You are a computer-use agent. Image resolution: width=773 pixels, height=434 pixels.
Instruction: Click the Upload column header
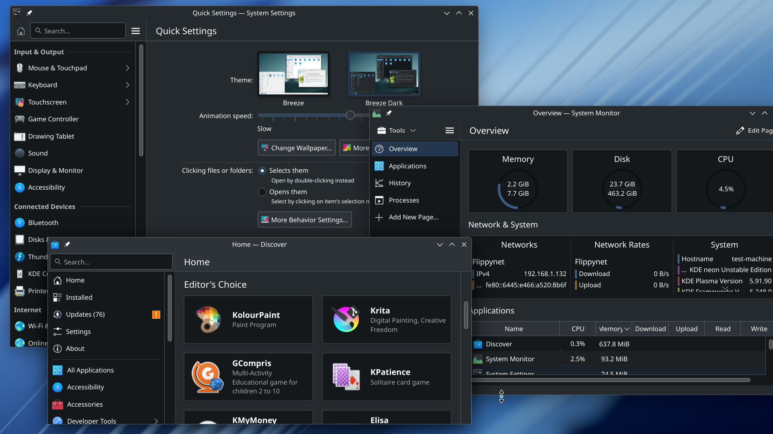686,329
